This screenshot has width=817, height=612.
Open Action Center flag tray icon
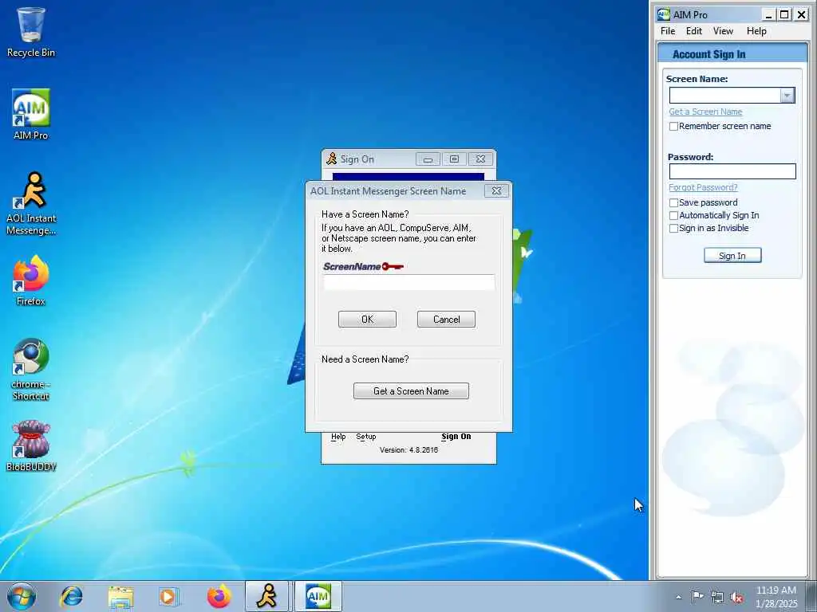coord(697,597)
